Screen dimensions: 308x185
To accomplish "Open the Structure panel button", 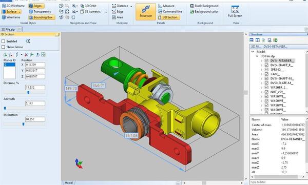I will tap(146, 12).
